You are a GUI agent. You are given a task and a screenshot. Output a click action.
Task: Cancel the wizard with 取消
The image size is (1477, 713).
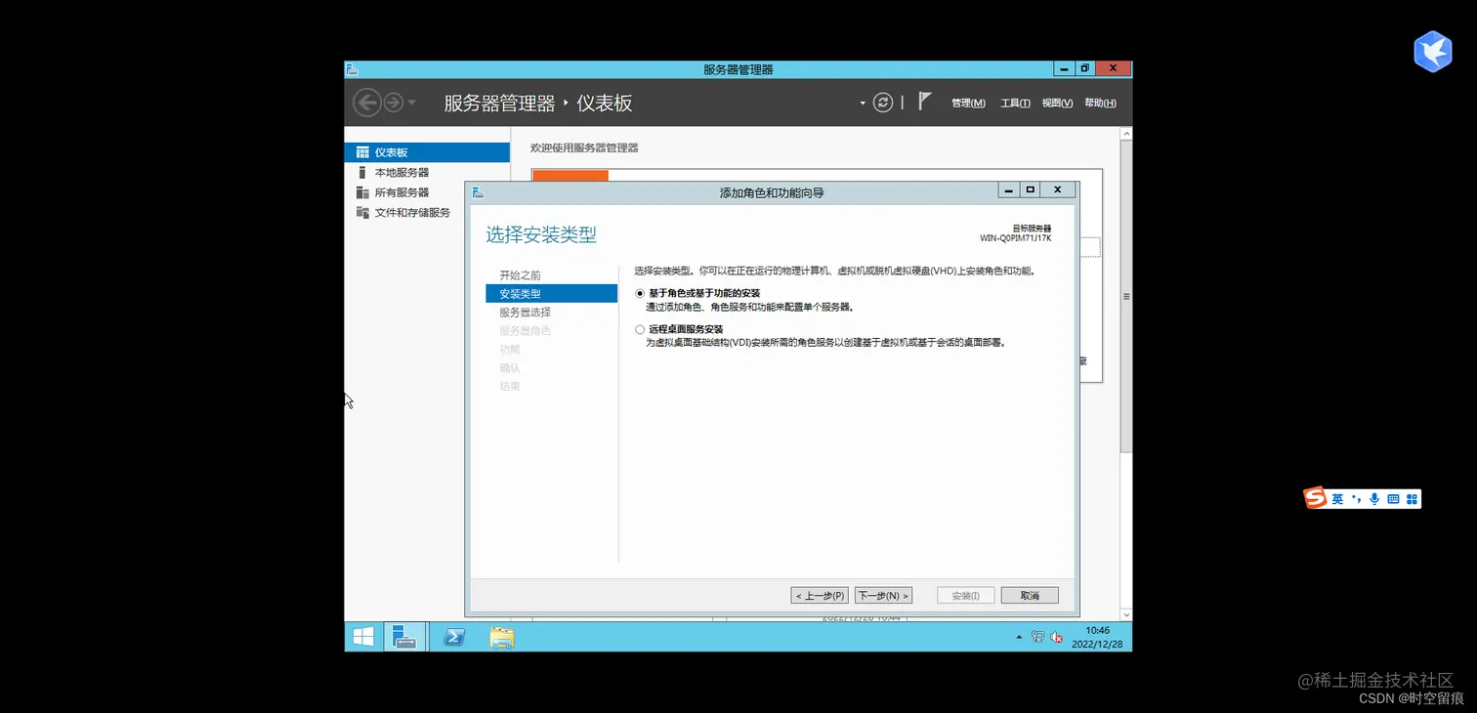tap(1029, 595)
